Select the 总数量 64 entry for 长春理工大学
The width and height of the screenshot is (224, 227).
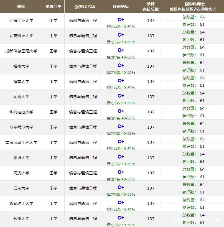[x=193, y=200]
